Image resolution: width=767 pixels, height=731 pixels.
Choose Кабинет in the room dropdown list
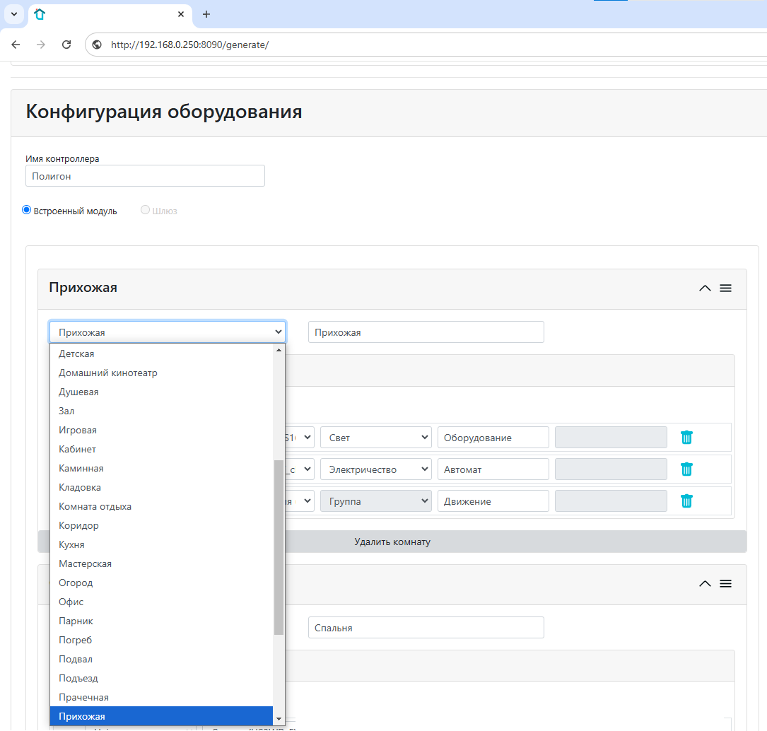(x=78, y=449)
